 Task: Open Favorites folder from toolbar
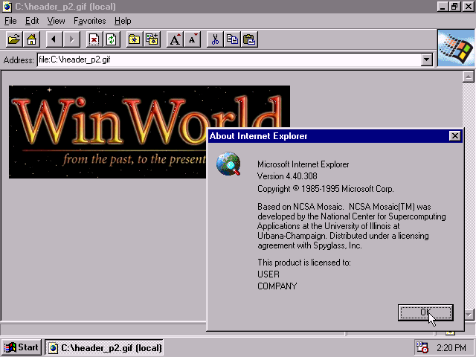(x=135, y=39)
